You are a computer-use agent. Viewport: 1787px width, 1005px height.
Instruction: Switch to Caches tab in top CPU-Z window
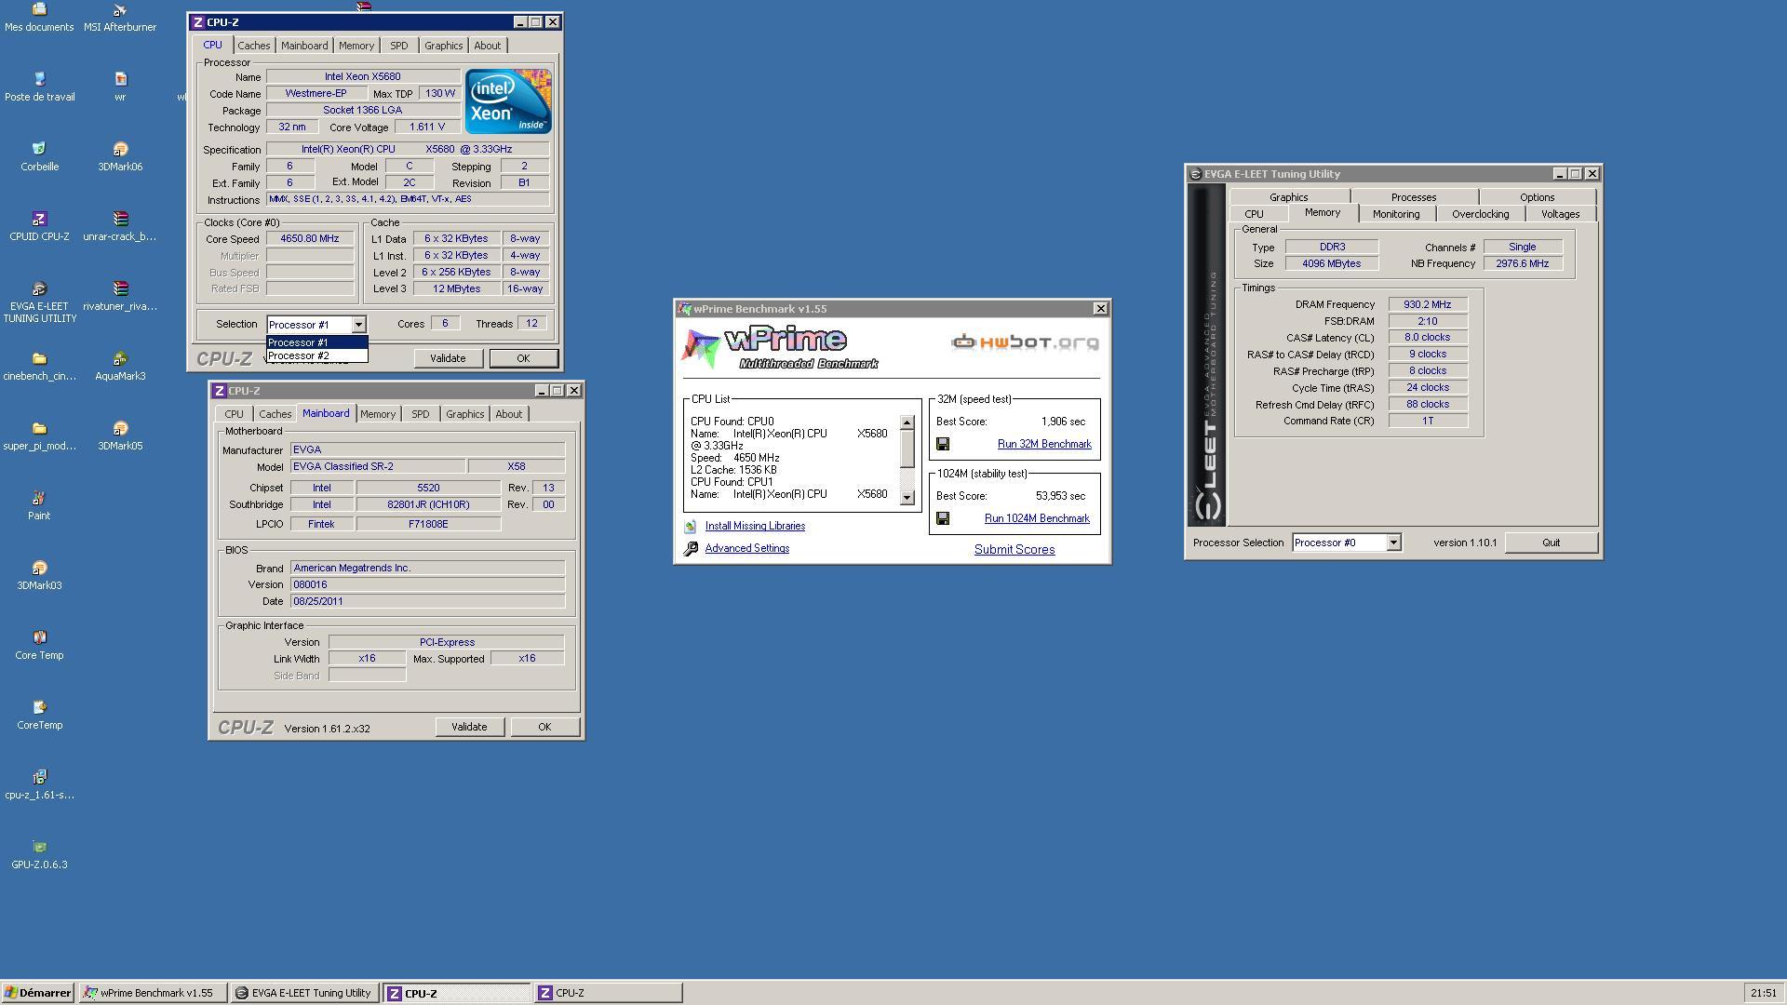coord(253,46)
